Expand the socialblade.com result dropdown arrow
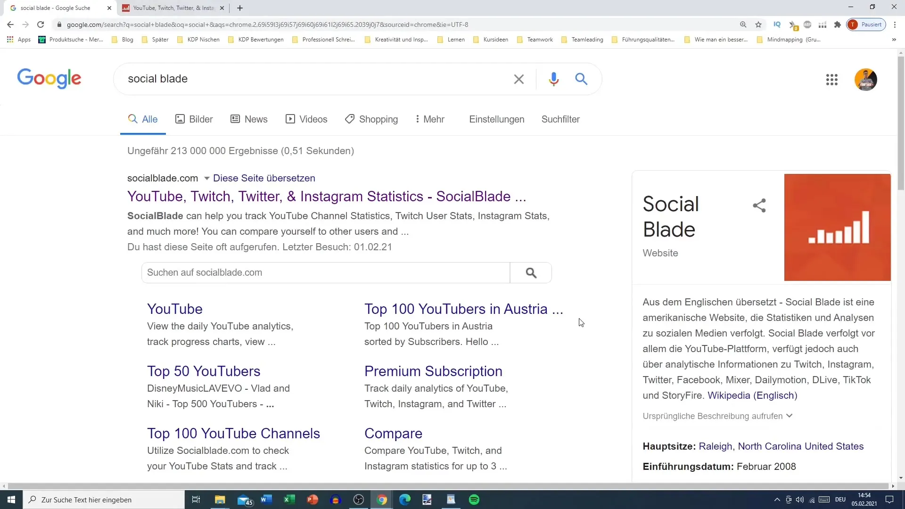Screen dimensions: 905x509 pos(206,179)
